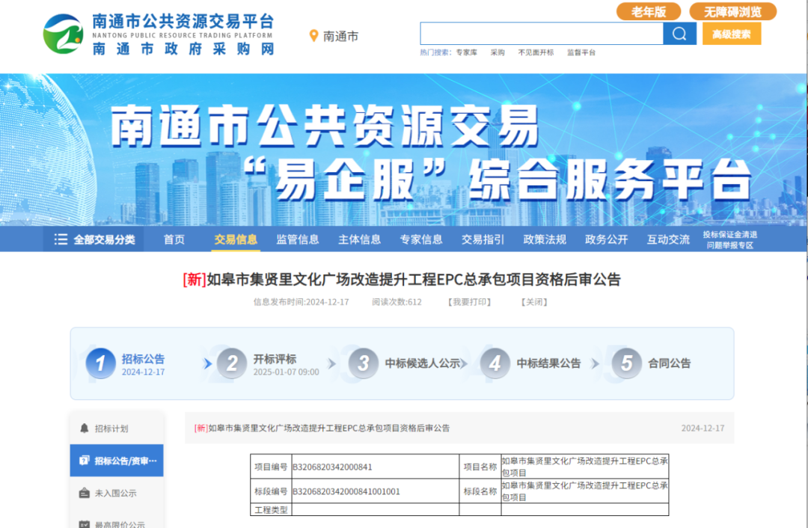Open the 互动交流 section
This screenshot has height=528, width=808.
coord(667,239)
